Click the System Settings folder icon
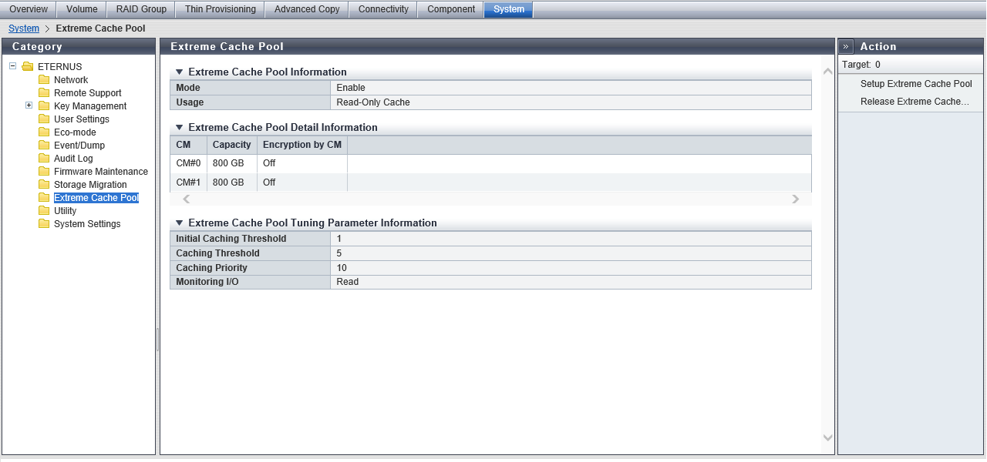The width and height of the screenshot is (987, 462). point(44,224)
